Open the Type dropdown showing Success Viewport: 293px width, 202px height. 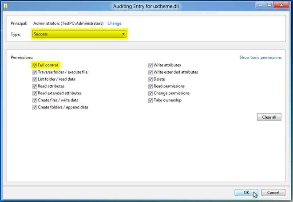point(79,34)
